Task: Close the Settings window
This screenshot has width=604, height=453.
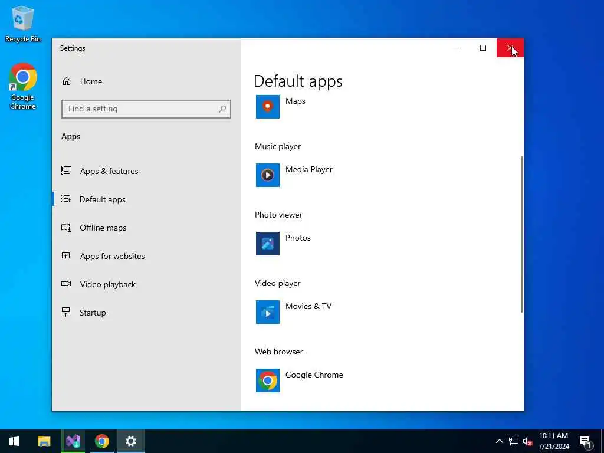Action: pos(510,48)
